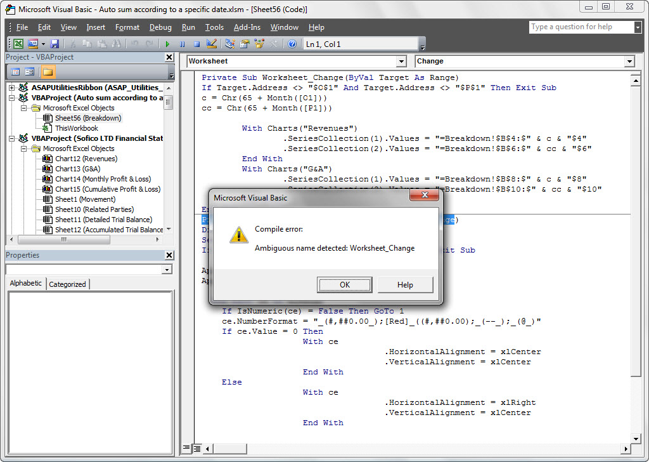
Task: Collapse VBAProject (Auto sum according) node
Action: [x=12, y=98]
